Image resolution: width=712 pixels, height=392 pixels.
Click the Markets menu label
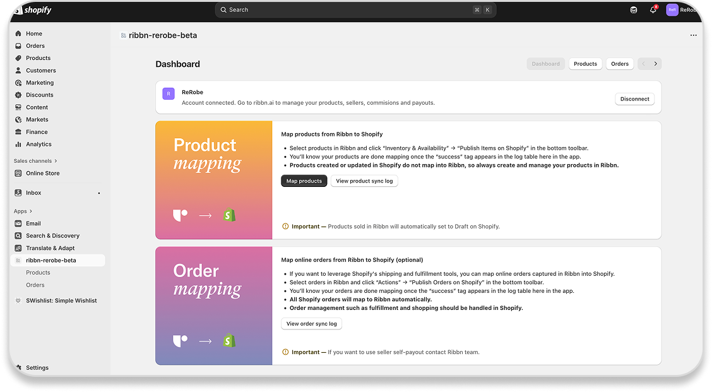point(37,119)
